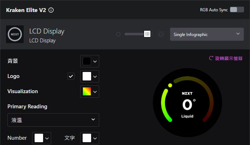The height and width of the screenshot is (145, 250).
Task: Click the Kraken Elite V2 title
Action: (x=26, y=10)
